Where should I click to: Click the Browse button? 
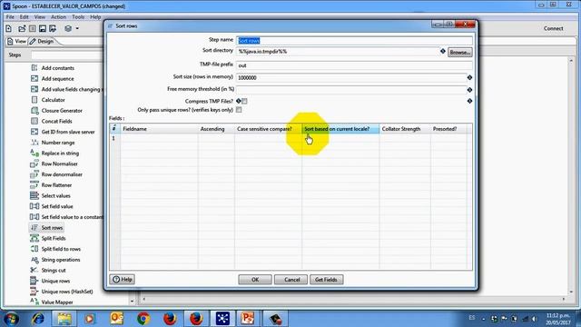pos(460,53)
